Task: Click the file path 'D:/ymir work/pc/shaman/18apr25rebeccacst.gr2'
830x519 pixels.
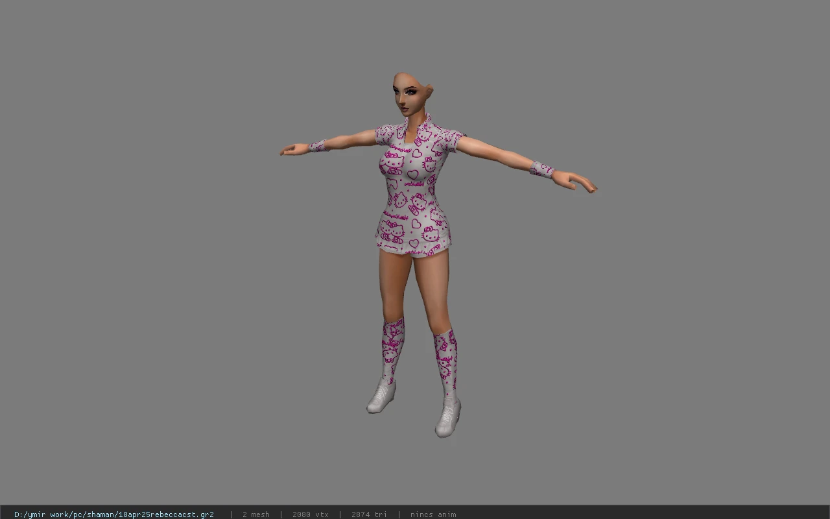Action: tap(114, 514)
